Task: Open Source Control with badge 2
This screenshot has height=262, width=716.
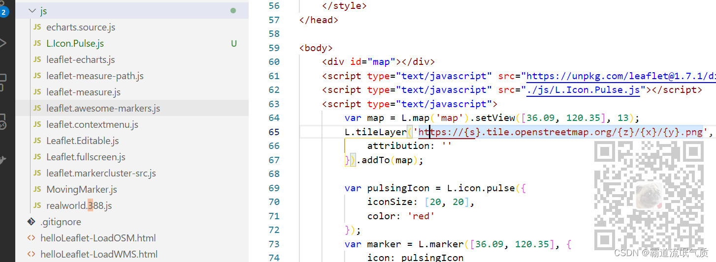Action: (x=4, y=11)
